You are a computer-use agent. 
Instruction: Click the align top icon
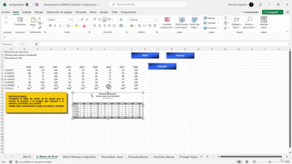pyautogui.click(x=95, y=19)
